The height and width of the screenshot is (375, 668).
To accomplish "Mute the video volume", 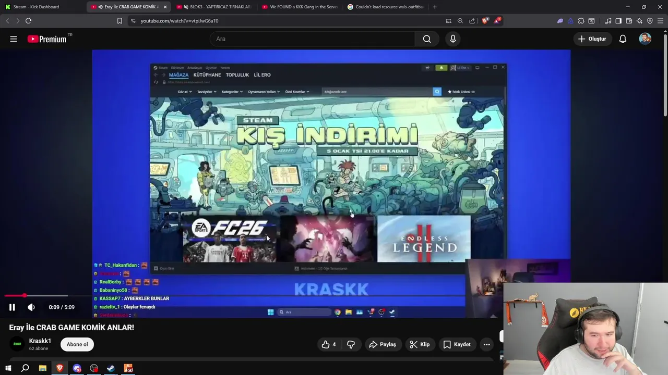I will pyautogui.click(x=31, y=307).
